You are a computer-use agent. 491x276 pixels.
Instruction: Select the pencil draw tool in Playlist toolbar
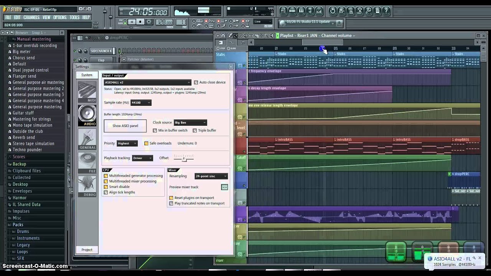230,36
